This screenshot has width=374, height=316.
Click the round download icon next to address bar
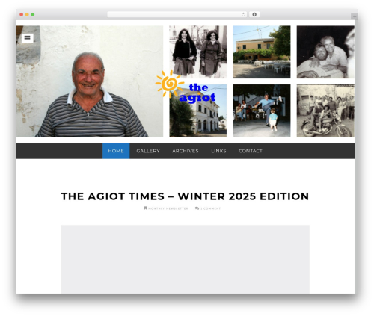point(254,15)
